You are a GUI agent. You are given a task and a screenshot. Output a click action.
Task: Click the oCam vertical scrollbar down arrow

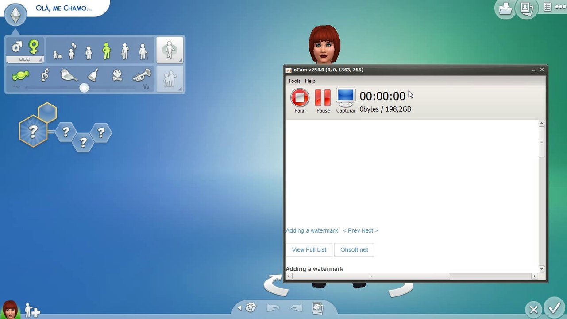541,269
